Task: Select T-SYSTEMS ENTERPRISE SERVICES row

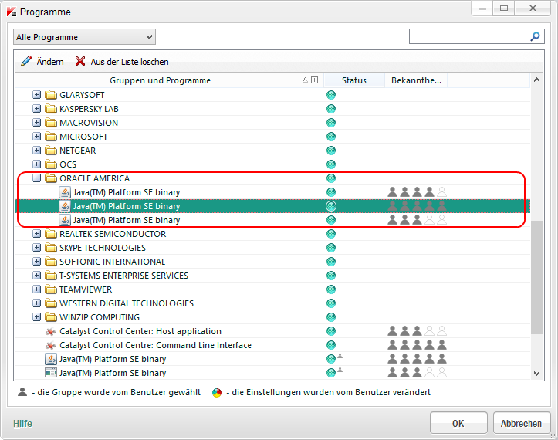Action: 272,275
